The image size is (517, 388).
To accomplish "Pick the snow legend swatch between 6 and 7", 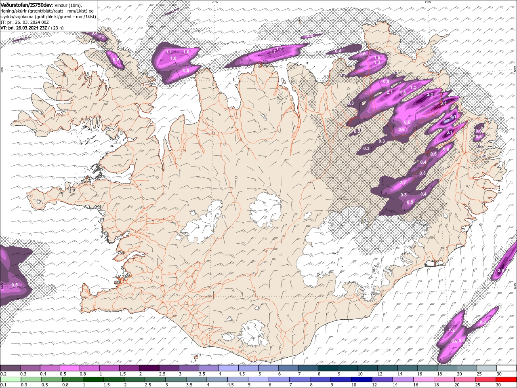I will [x=288, y=368].
